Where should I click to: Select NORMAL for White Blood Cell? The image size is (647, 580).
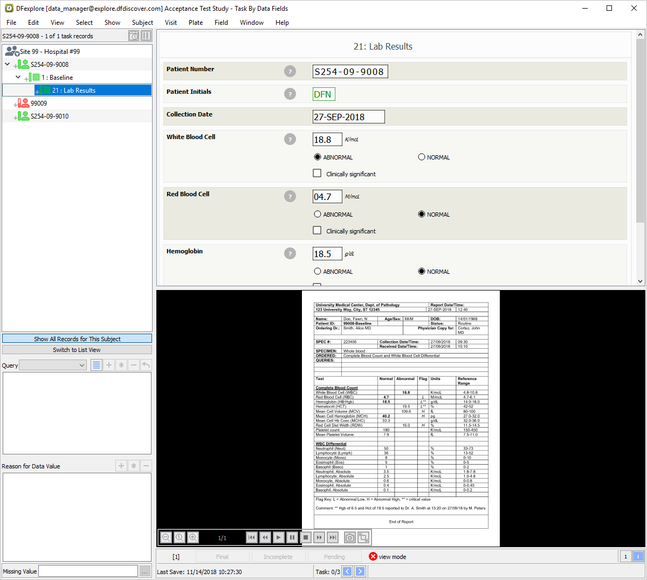tap(422, 157)
